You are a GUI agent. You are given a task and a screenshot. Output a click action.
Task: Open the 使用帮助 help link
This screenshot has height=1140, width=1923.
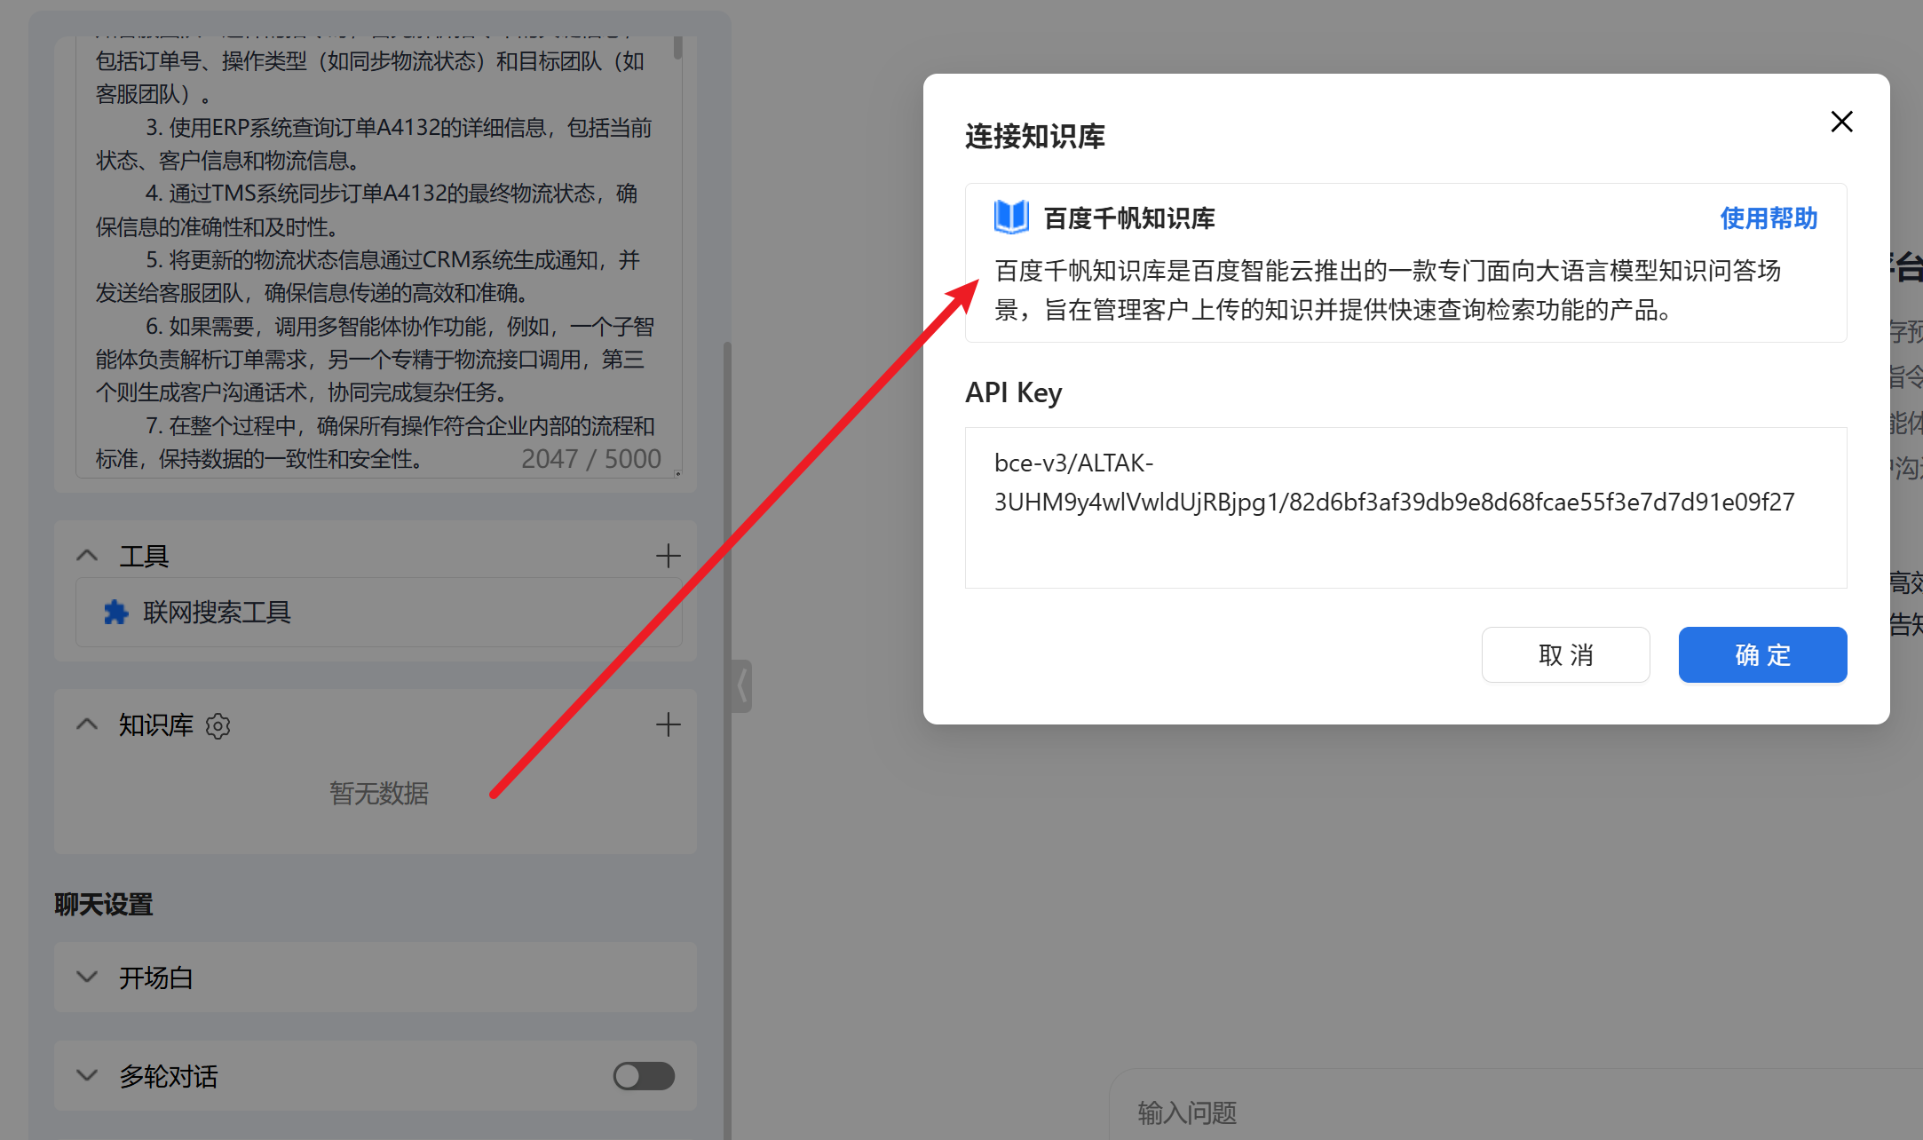pyautogui.click(x=1768, y=218)
